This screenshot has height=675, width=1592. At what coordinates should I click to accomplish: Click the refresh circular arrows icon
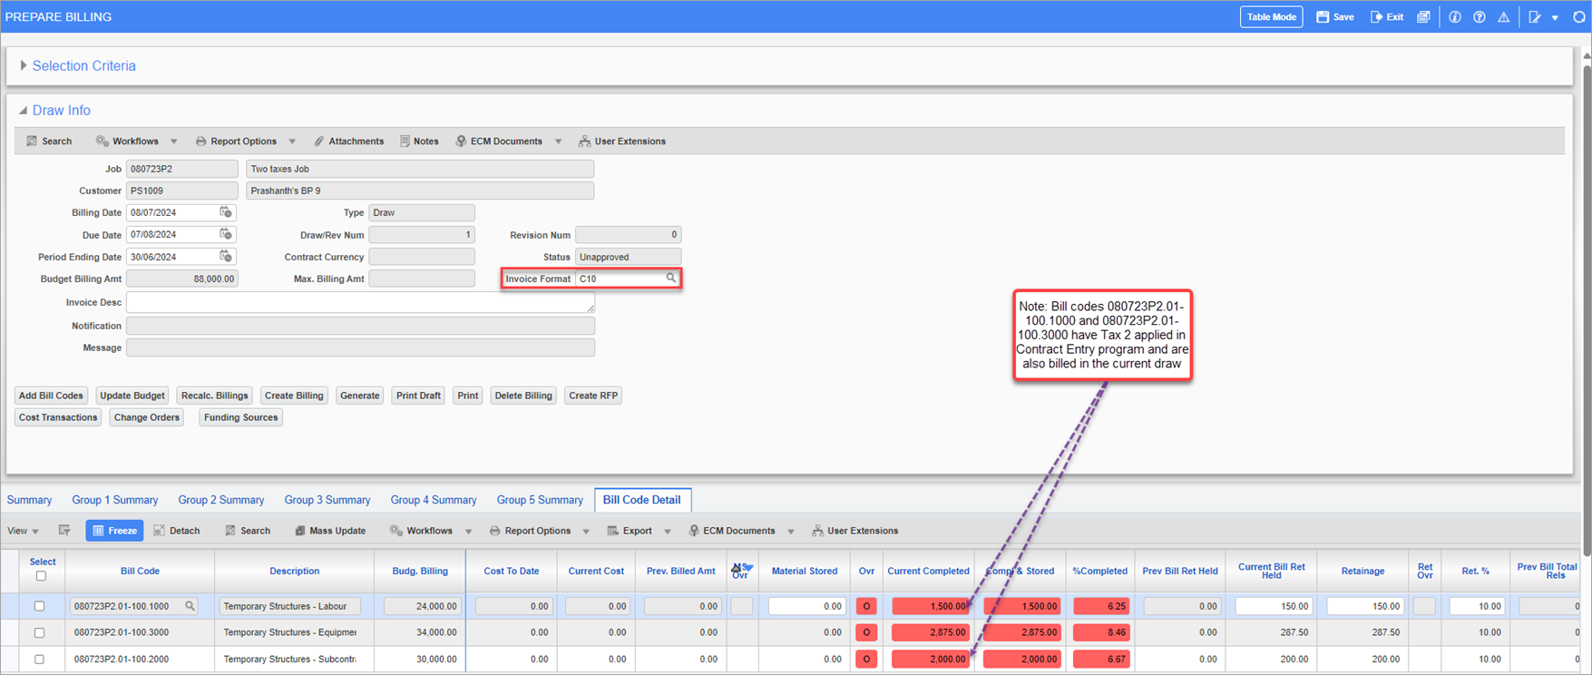[1579, 17]
